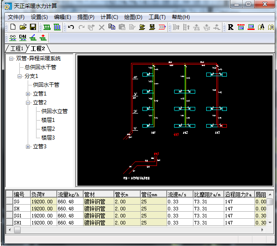This screenshot has width=277, height=246.
Task: Click the 负荷W column header
Action: (44, 195)
